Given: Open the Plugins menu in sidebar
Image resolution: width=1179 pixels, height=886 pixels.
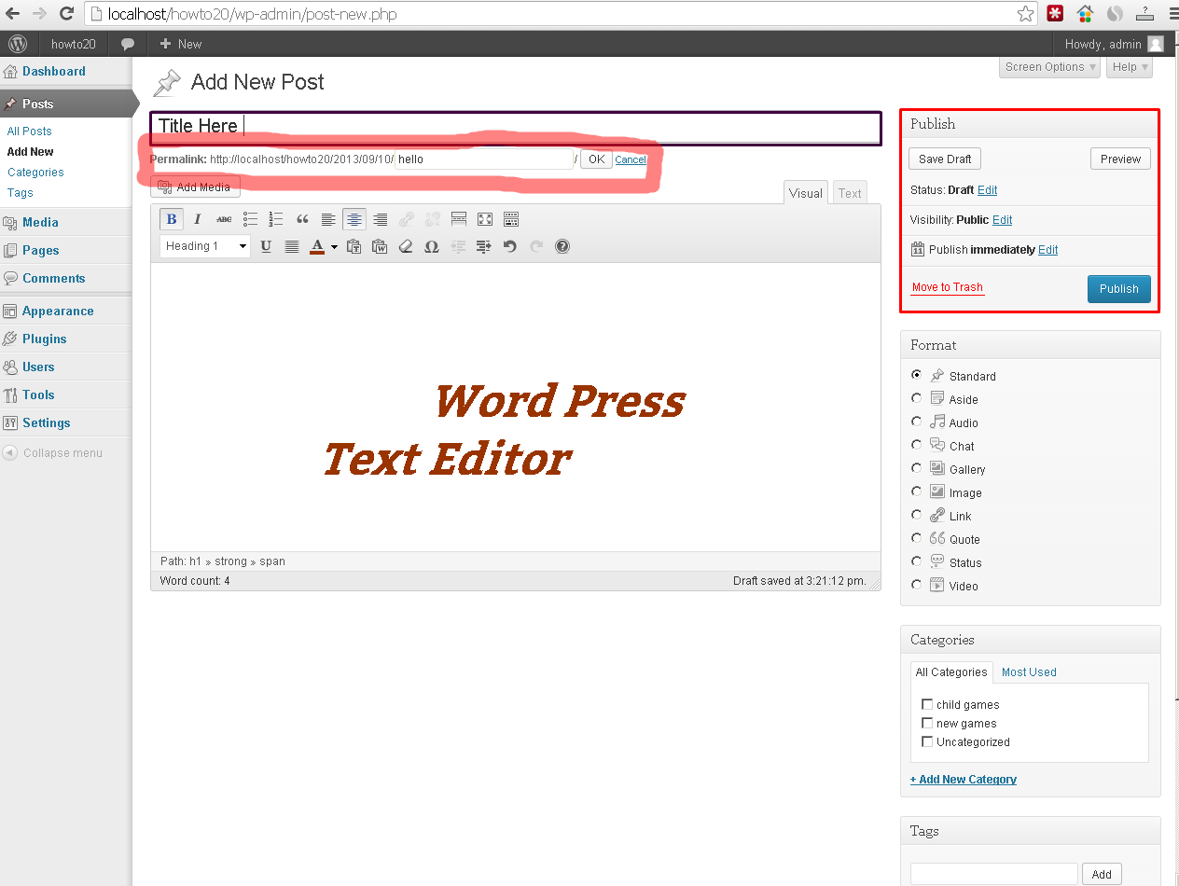Looking at the screenshot, I should pos(45,339).
